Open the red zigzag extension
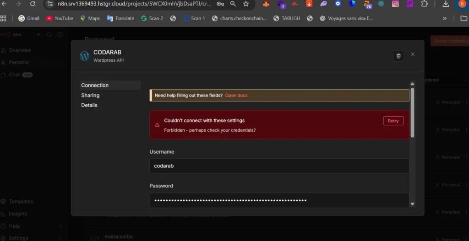Image resolution: width=469 pixels, height=241 pixels. (294, 4)
